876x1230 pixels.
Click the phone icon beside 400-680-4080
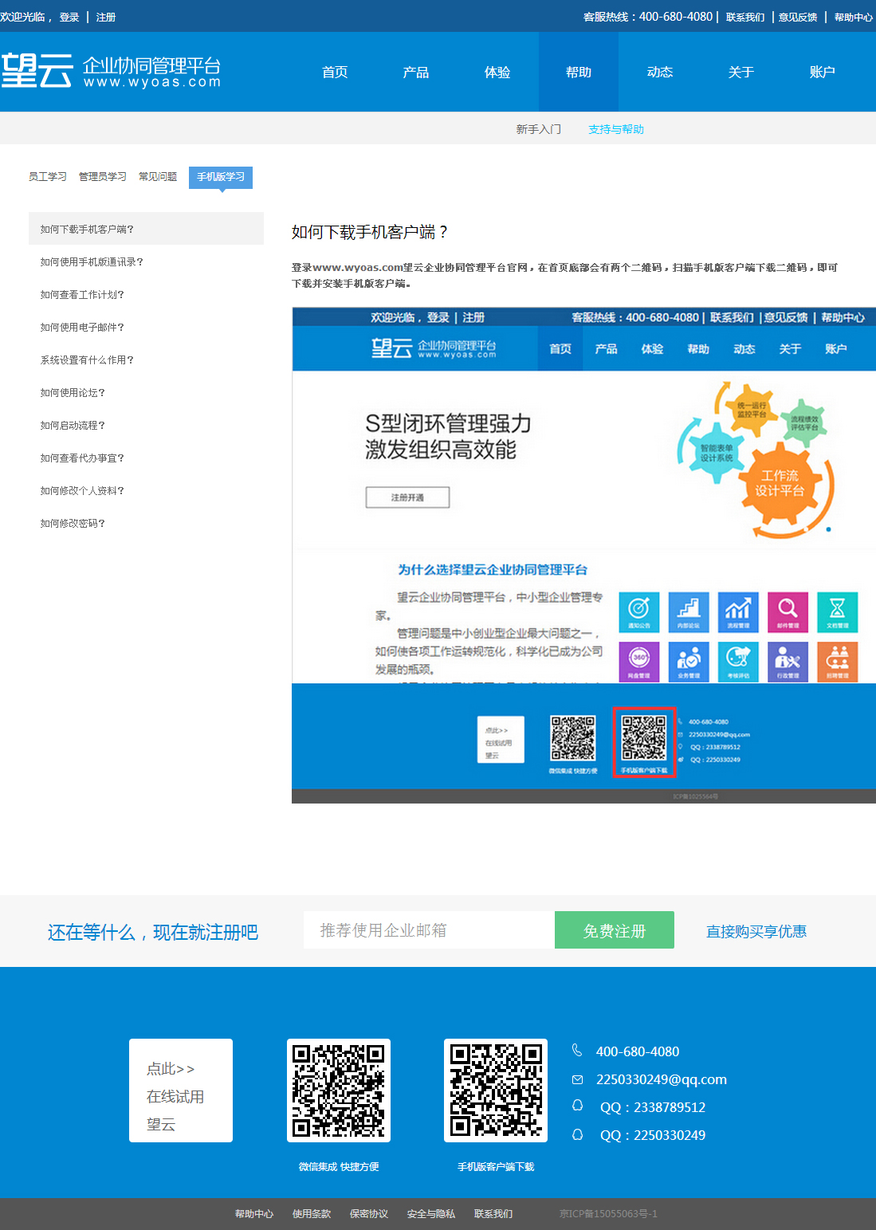(577, 1051)
